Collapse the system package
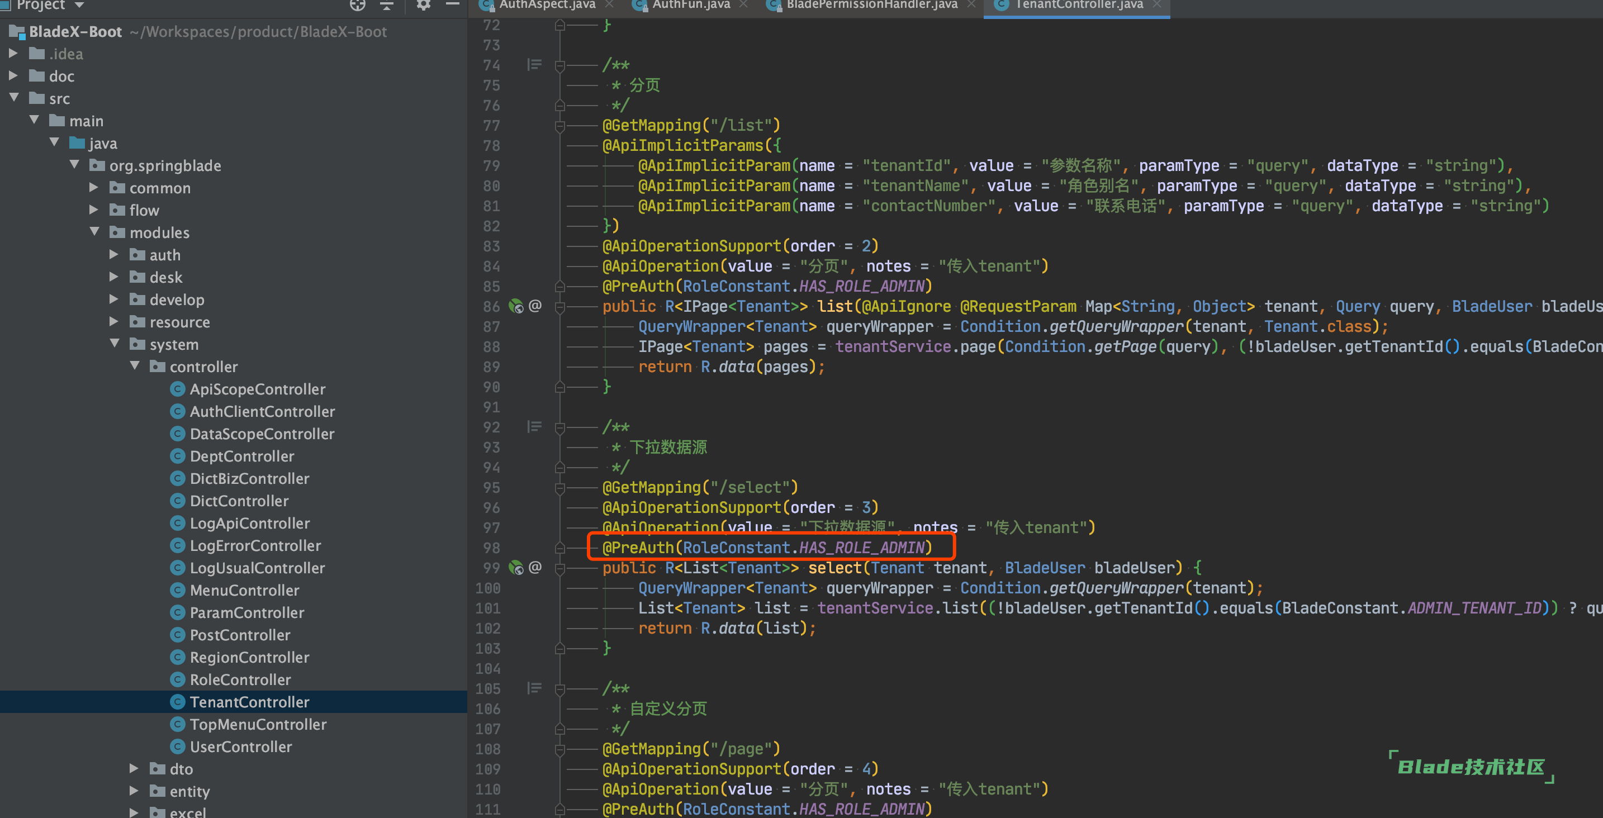Image resolution: width=1603 pixels, height=818 pixels. click(x=115, y=344)
